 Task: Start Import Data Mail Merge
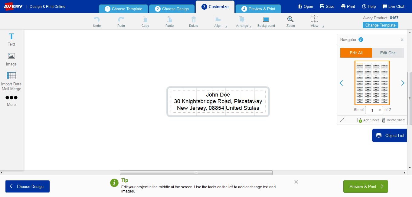pyautogui.click(x=11, y=81)
